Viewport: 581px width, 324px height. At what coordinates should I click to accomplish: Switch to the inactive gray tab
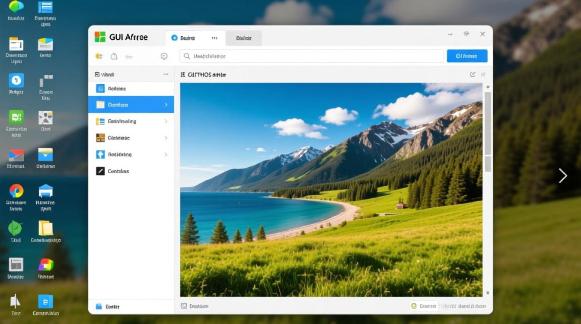pos(243,38)
